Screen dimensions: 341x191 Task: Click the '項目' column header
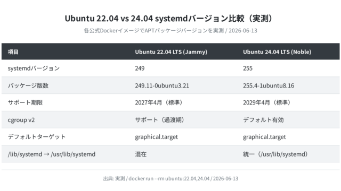[x=13, y=52]
